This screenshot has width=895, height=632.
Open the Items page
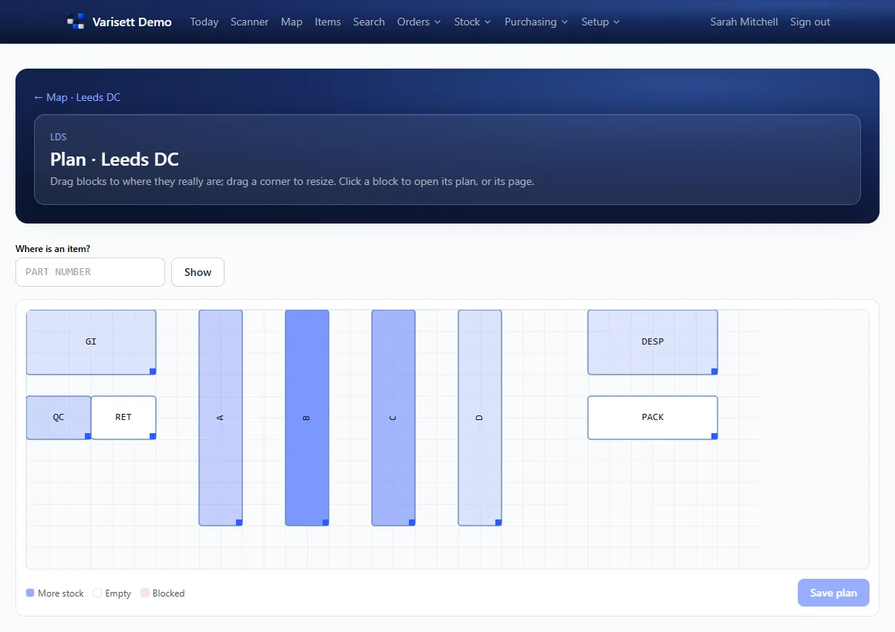(x=328, y=22)
